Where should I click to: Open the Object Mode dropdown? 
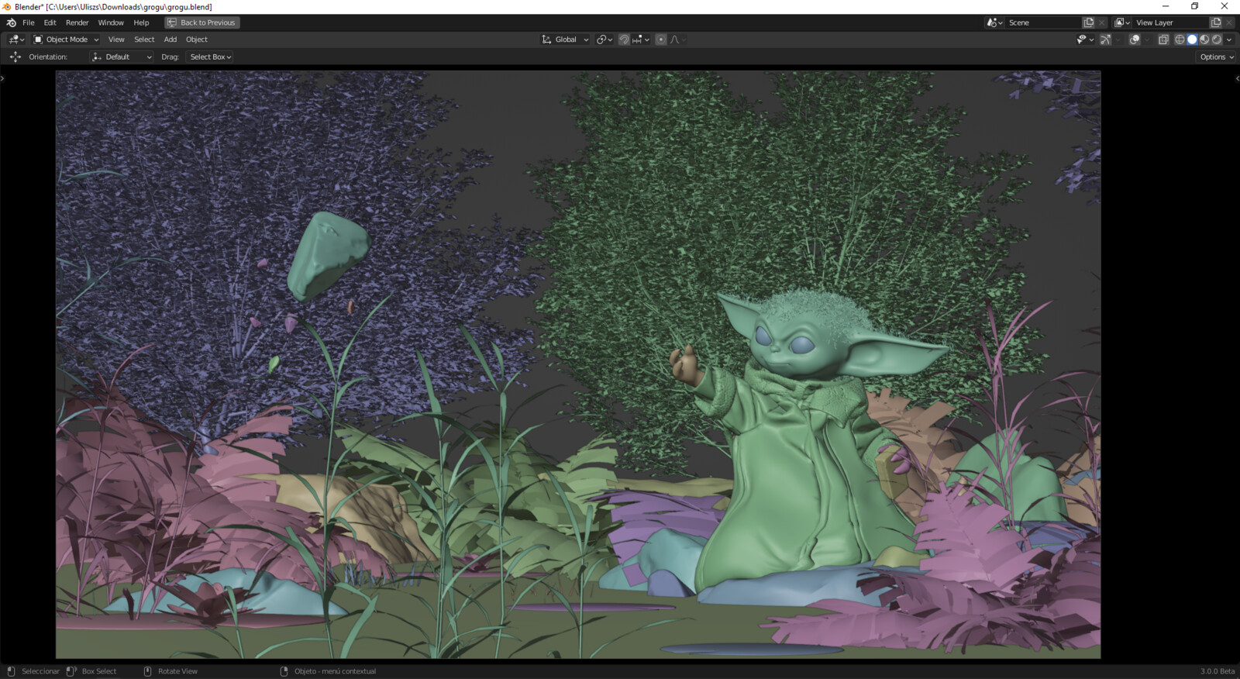66,40
